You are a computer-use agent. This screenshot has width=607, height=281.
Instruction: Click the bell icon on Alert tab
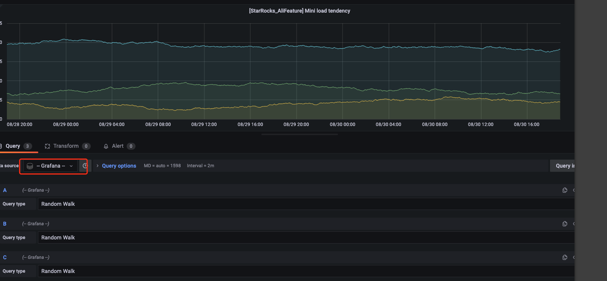pyautogui.click(x=106, y=146)
